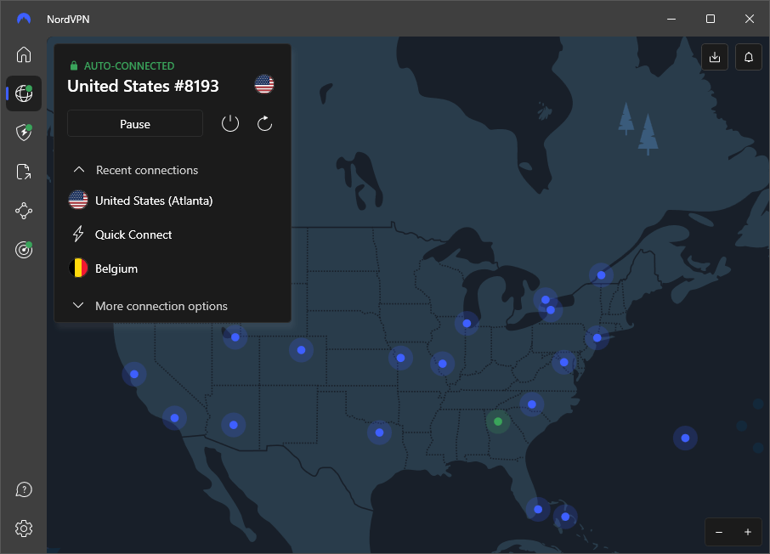The width and height of the screenshot is (770, 554).
Task: Zoom out the map with minus button
Action: pyautogui.click(x=719, y=532)
